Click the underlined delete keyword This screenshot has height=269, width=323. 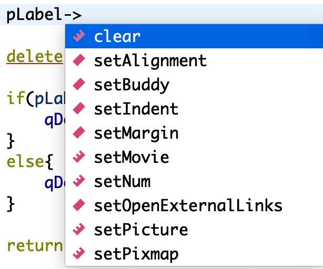35,56
